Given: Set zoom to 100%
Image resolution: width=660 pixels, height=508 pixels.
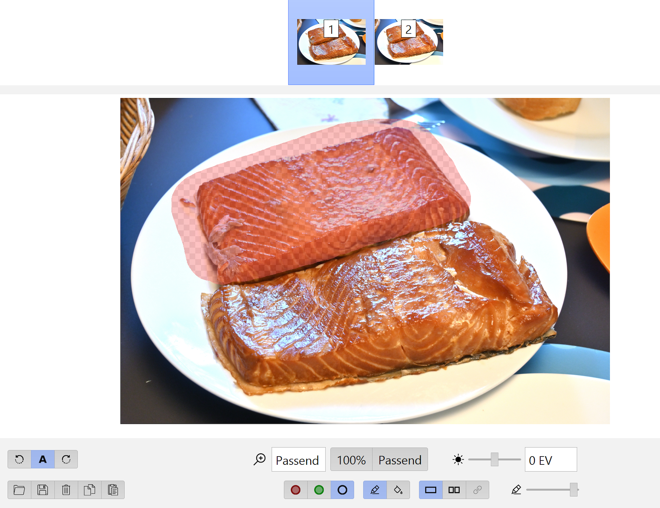Looking at the screenshot, I should click(x=351, y=460).
